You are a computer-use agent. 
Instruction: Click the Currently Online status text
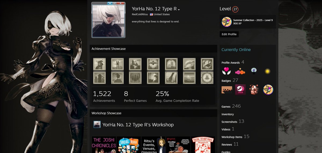(x=236, y=50)
